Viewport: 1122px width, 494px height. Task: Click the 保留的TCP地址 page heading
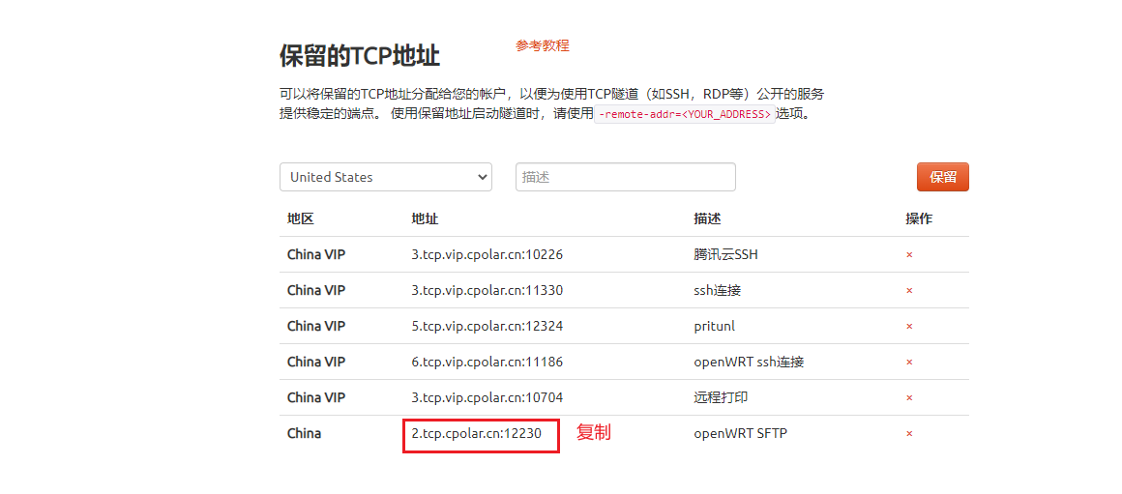360,55
